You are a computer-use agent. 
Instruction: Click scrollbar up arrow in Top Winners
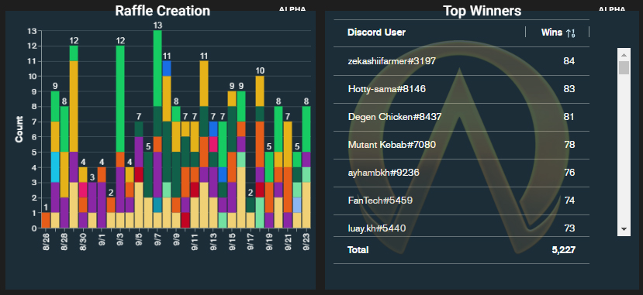[x=624, y=55]
